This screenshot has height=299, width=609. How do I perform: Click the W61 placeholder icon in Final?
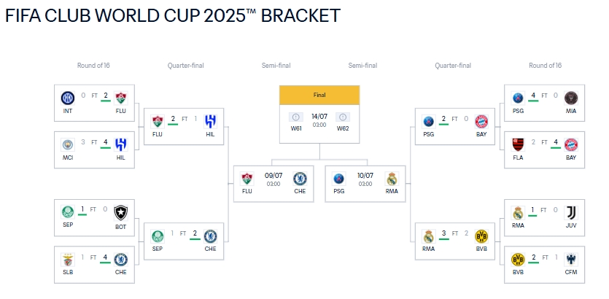pos(296,117)
